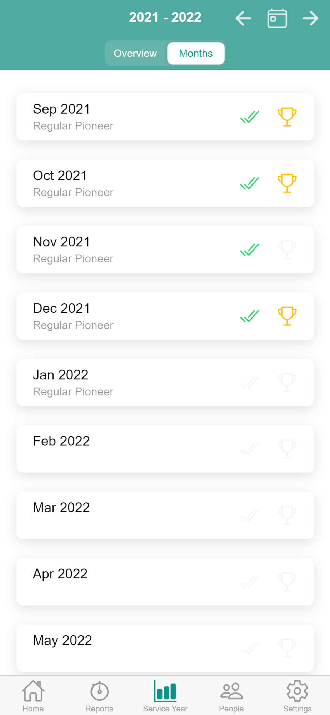The image size is (330, 715).
Task: Click the Jan 2022 faded trophy icon
Action: tap(287, 383)
